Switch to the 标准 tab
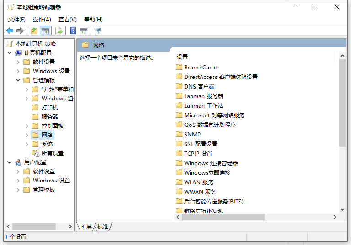351x245 pixels. 103,226
